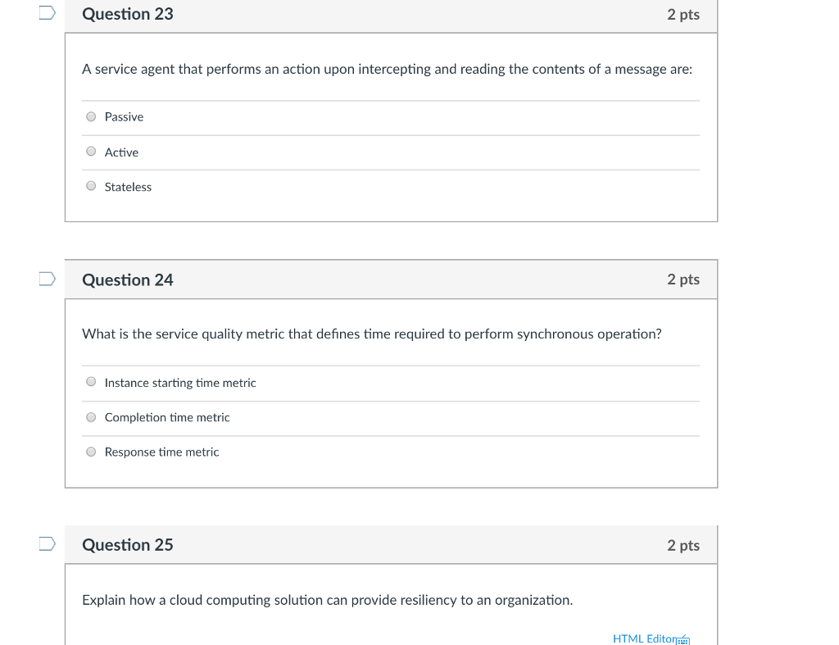Click the Question 23 heading
This screenshot has height=645, width=839.
128,14
